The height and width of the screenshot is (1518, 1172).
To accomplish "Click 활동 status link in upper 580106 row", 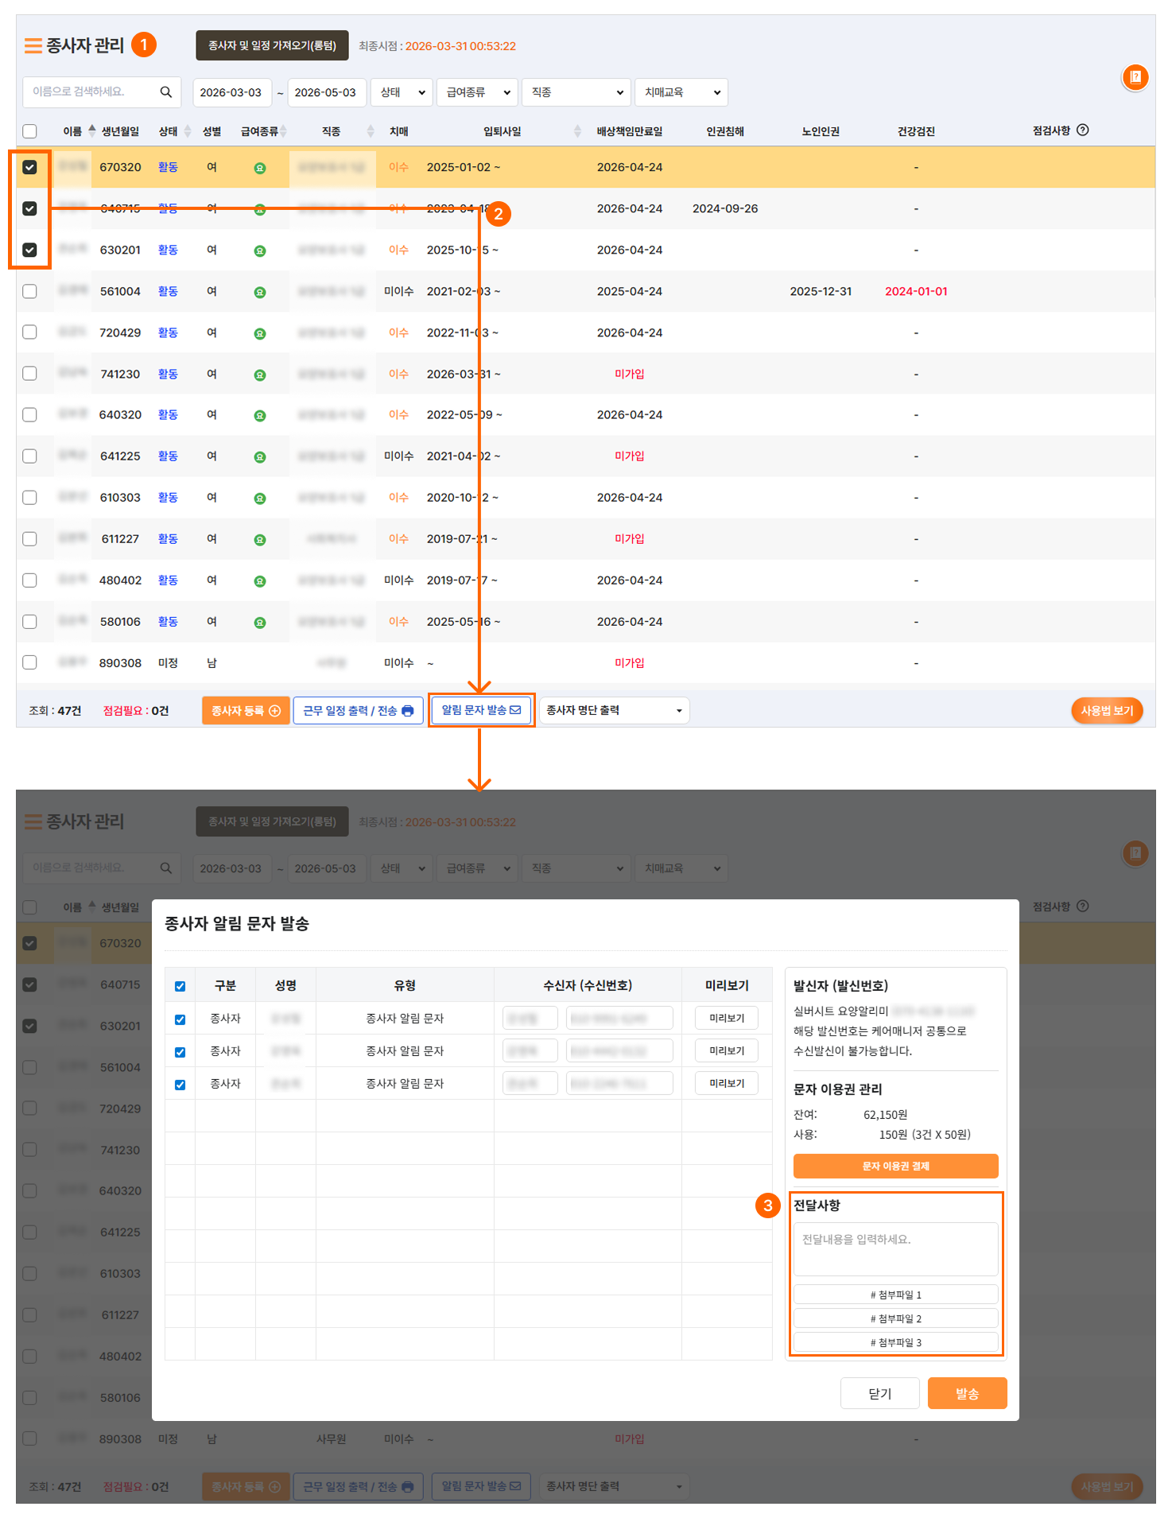I will (168, 621).
